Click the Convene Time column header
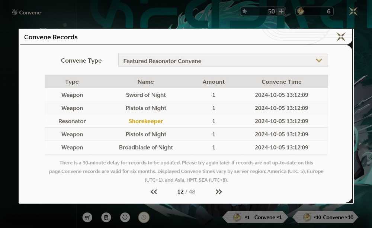The image size is (372, 228). coord(281,82)
